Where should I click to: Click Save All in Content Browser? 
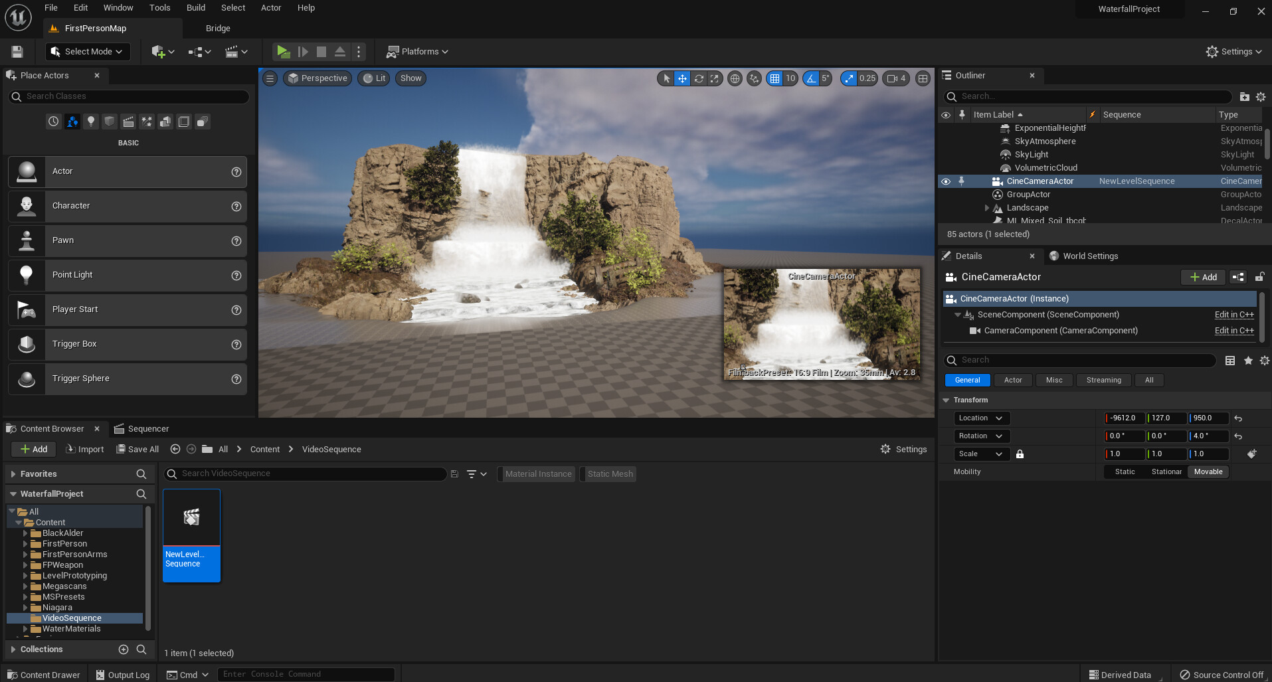click(x=137, y=450)
